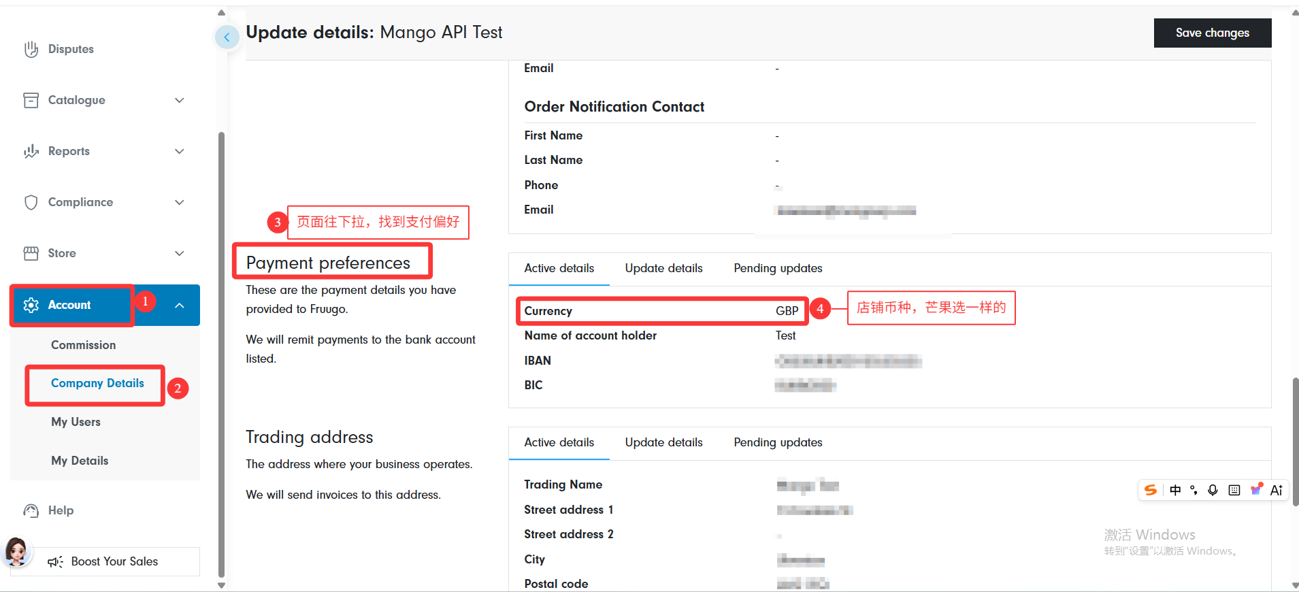This screenshot has width=1299, height=592.
Task: Click the Catalogue box icon
Action: pyautogui.click(x=31, y=100)
